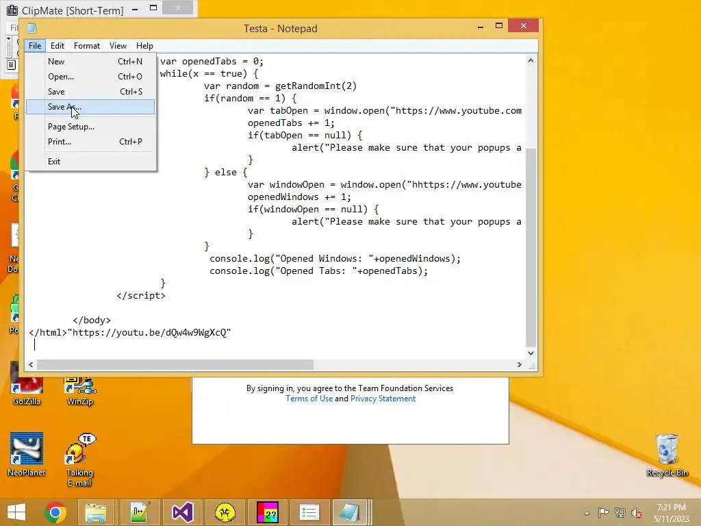
Task: Click the vertical scrollbar down arrow
Action: [531, 353]
